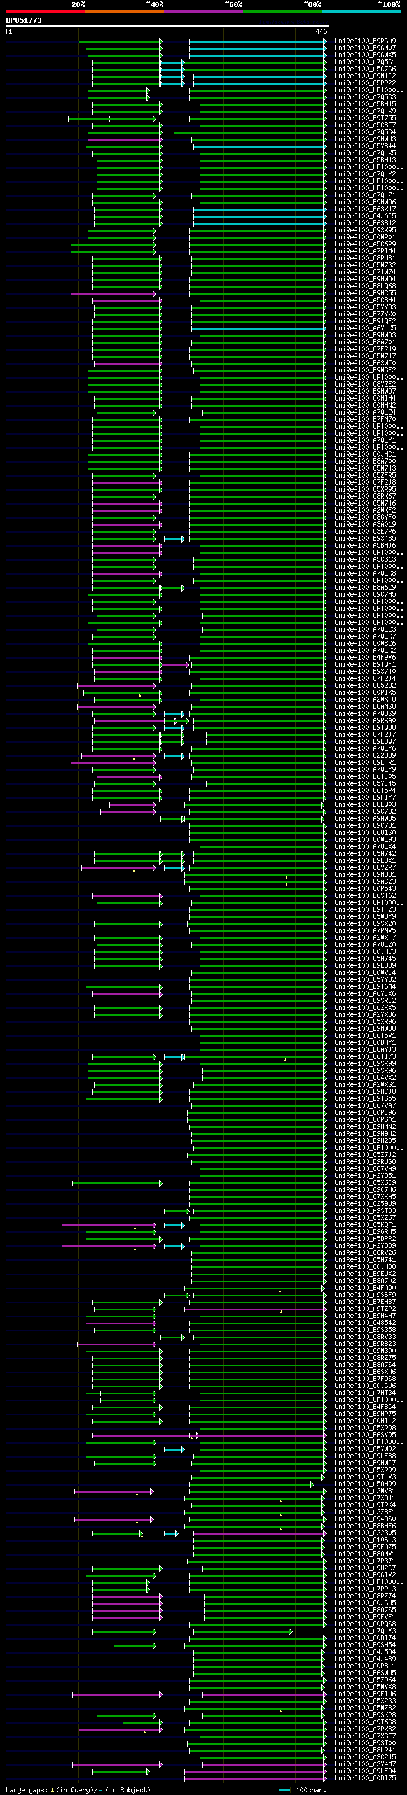The height and width of the screenshot is (1795, 407).
Task: Select hit label UniRef100_B9S358
Action: tap(365, 1329)
